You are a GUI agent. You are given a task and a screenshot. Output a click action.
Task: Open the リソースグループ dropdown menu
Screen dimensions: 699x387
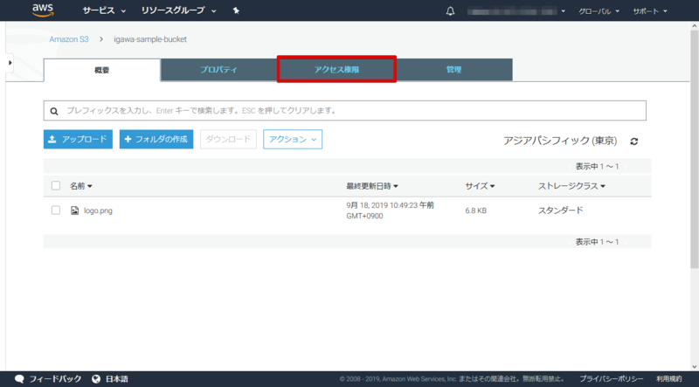tap(178, 10)
